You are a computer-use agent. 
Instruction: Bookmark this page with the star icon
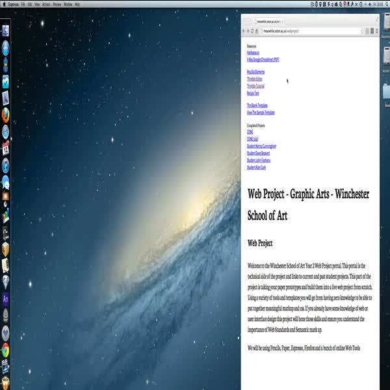tap(362, 31)
